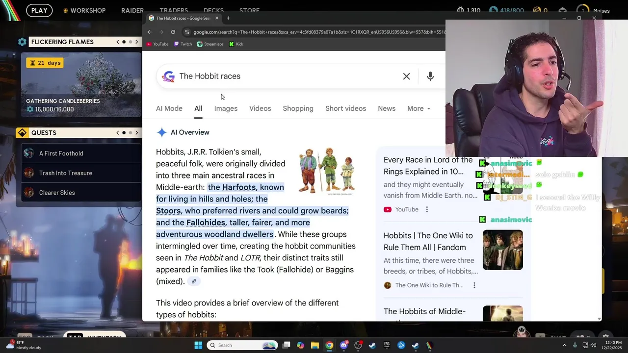Close the Hobbit races browser tab

pos(216,18)
